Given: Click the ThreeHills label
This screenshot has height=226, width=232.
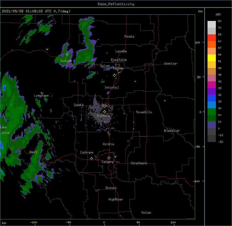Looking at the screenshot, I should 144,112.
